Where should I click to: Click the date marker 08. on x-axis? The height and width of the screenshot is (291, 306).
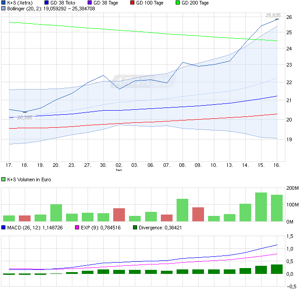tap(182, 165)
